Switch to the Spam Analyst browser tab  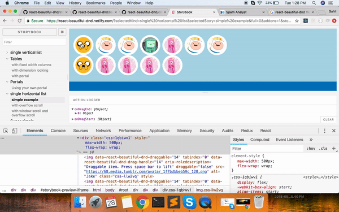(x=242, y=12)
